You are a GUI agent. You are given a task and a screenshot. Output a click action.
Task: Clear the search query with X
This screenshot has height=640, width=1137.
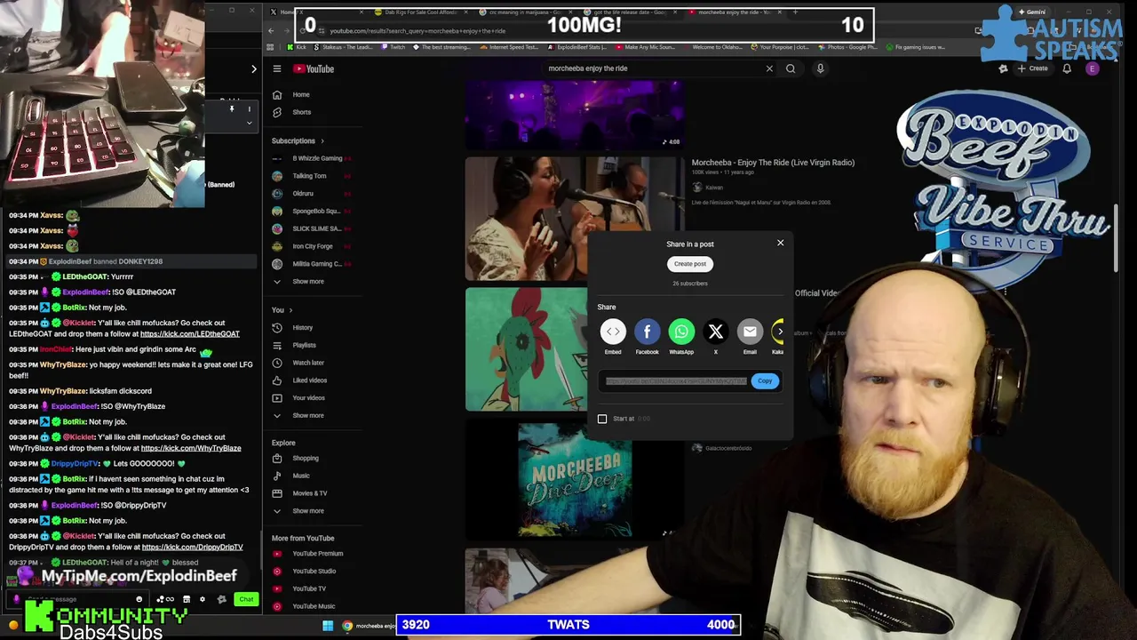[769, 68]
